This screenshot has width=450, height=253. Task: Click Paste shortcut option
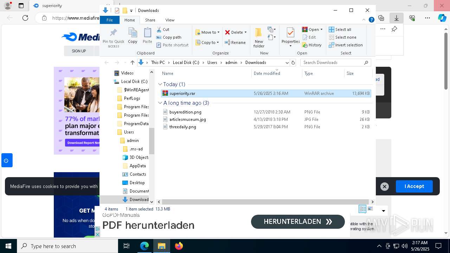click(173, 45)
